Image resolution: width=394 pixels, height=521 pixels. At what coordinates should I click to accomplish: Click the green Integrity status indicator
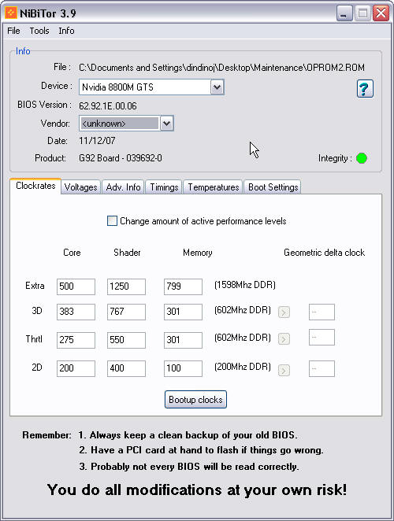pyautogui.click(x=362, y=158)
